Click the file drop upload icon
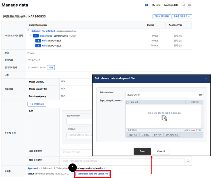The width and height of the screenshot is (211, 178). 164,118
